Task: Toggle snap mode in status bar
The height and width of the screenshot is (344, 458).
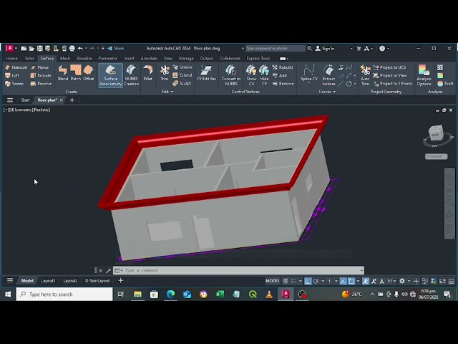Action: [x=293, y=281]
